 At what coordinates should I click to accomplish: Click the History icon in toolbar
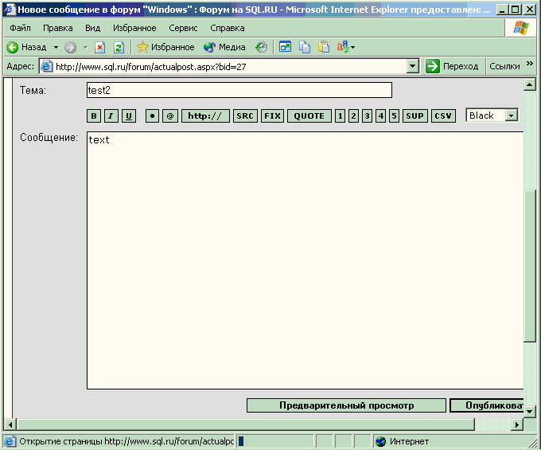[261, 47]
